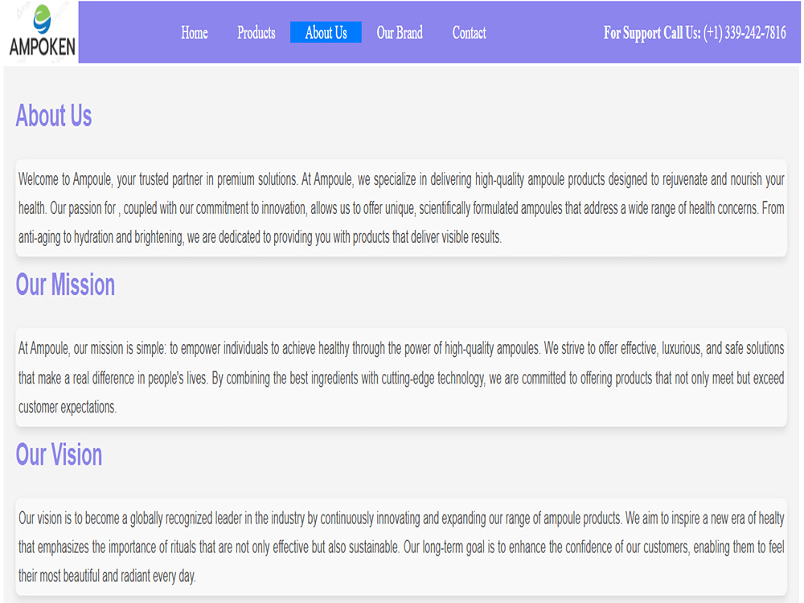The height and width of the screenshot is (603, 804).
Task: Click the 'our mission is simple' paragraph
Action: click(x=401, y=377)
